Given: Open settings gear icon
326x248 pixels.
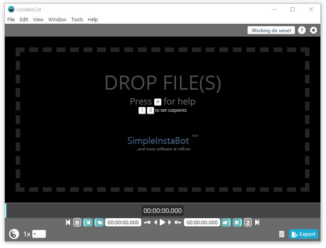Looking at the screenshot, I should click(x=314, y=30).
